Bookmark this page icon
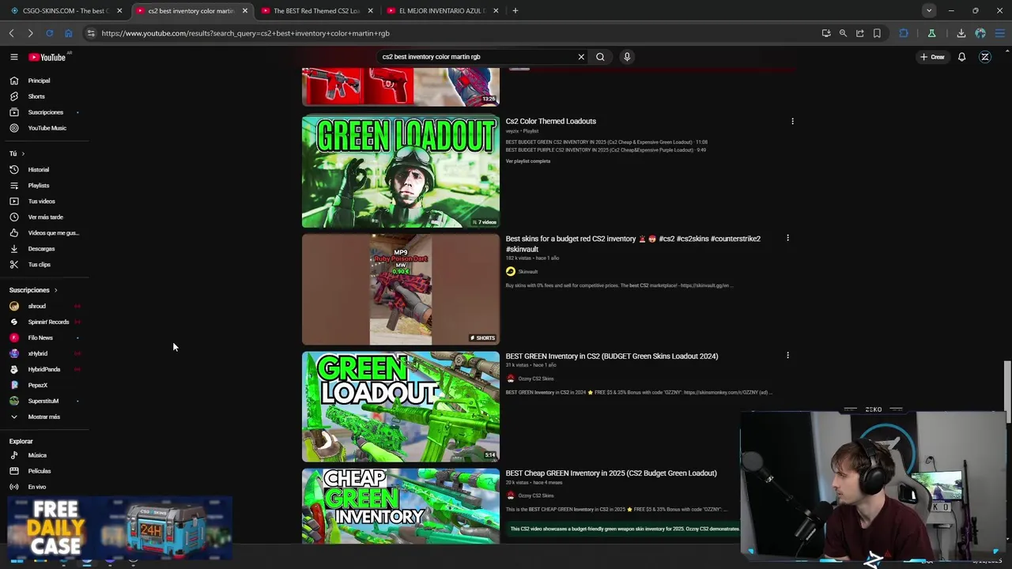Image resolution: width=1012 pixels, height=569 pixels. point(877,33)
